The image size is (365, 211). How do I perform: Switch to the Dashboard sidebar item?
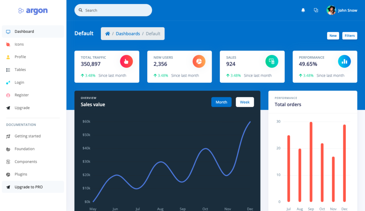[24, 31]
